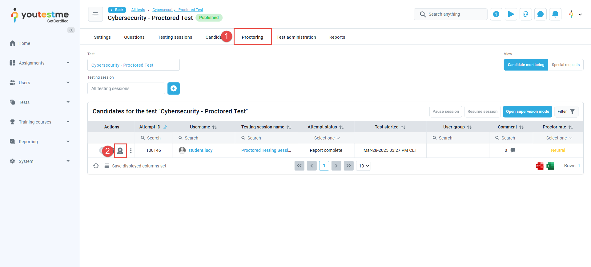The image size is (591, 267).
Task: Open the user profile dropdown arrow
Action: click(580, 14)
